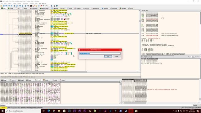Open the Graph tab
Screen dimensions: 201x113
pos(10,8)
